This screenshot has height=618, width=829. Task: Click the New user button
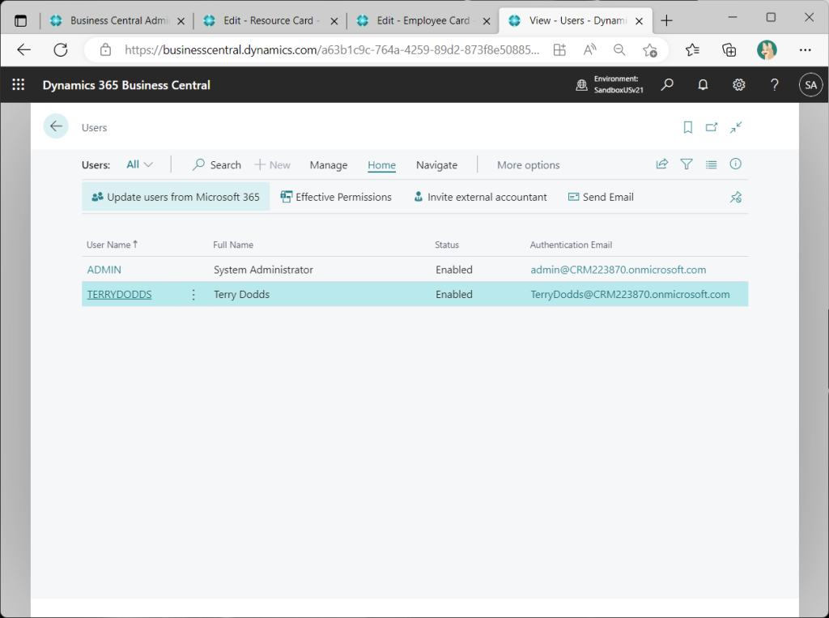click(272, 165)
